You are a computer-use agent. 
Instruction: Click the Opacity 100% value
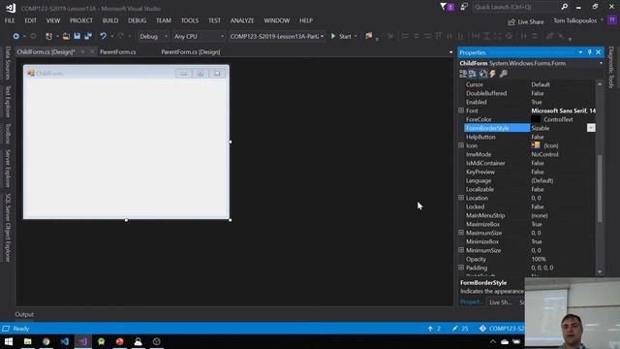pyautogui.click(x=539, y=259)
